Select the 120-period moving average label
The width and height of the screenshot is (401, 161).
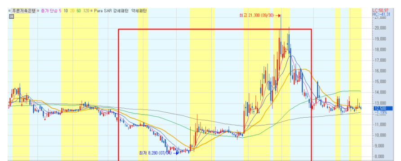86,11
